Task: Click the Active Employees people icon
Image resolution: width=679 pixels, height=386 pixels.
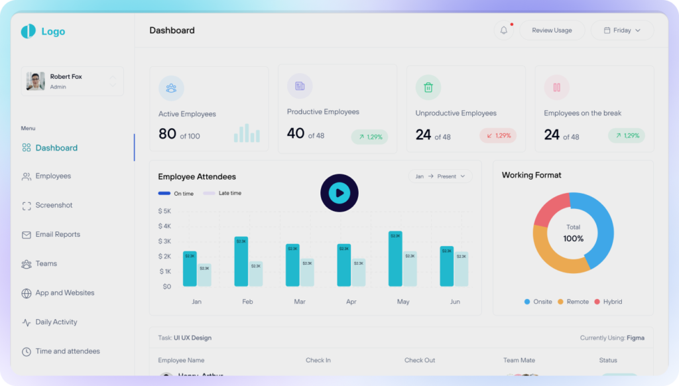Action: pyautogui.click(x=171, y=88)
